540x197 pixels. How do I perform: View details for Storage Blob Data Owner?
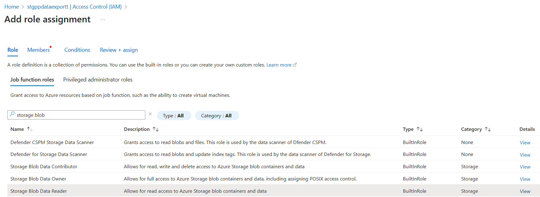tap(525, 179)
